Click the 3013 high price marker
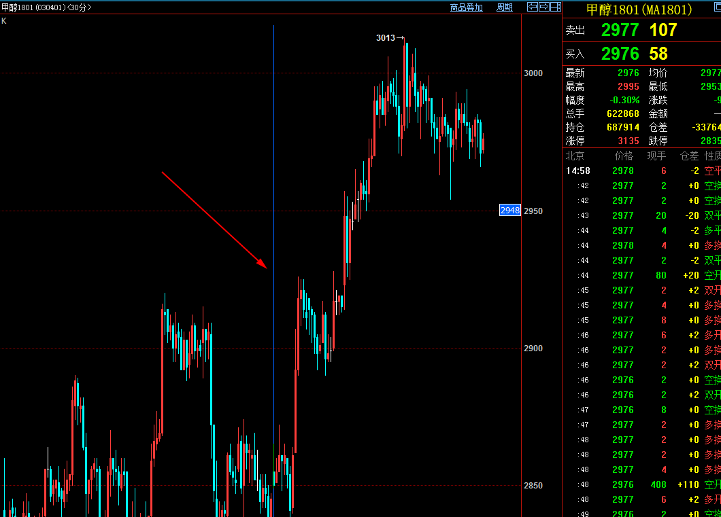Screen dimensions: 721x517 386,38
